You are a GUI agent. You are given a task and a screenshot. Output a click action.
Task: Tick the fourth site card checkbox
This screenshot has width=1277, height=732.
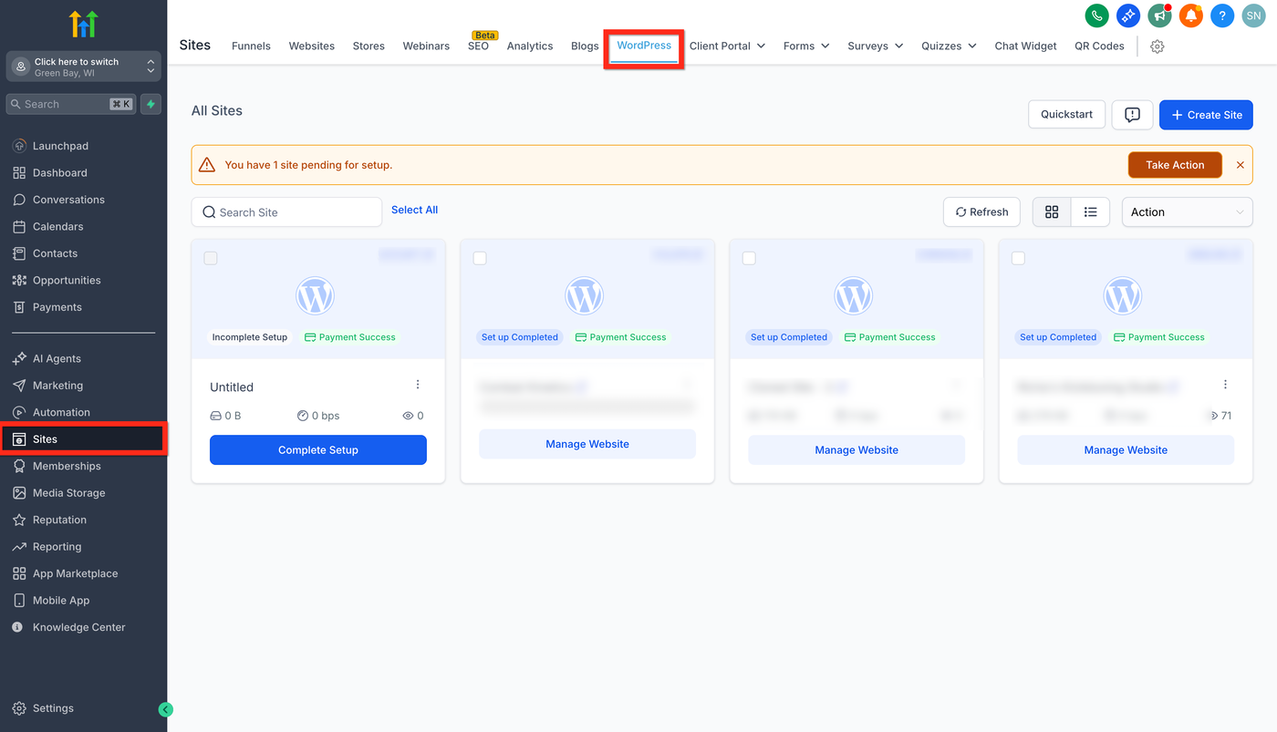tap(1018, 258)
